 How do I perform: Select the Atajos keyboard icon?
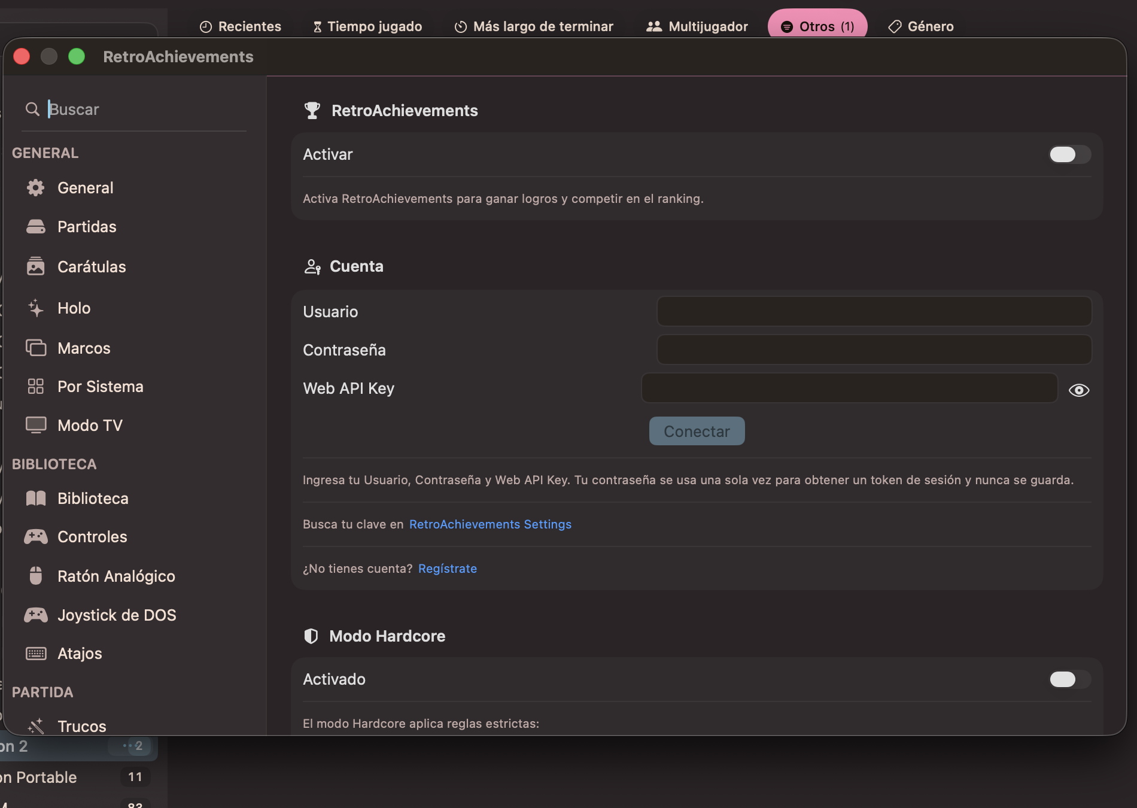pyautogui.click(x=36, y=654)
